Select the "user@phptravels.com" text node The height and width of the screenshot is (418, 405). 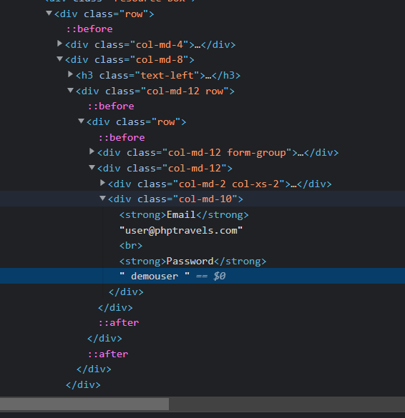tap(181, 230)
